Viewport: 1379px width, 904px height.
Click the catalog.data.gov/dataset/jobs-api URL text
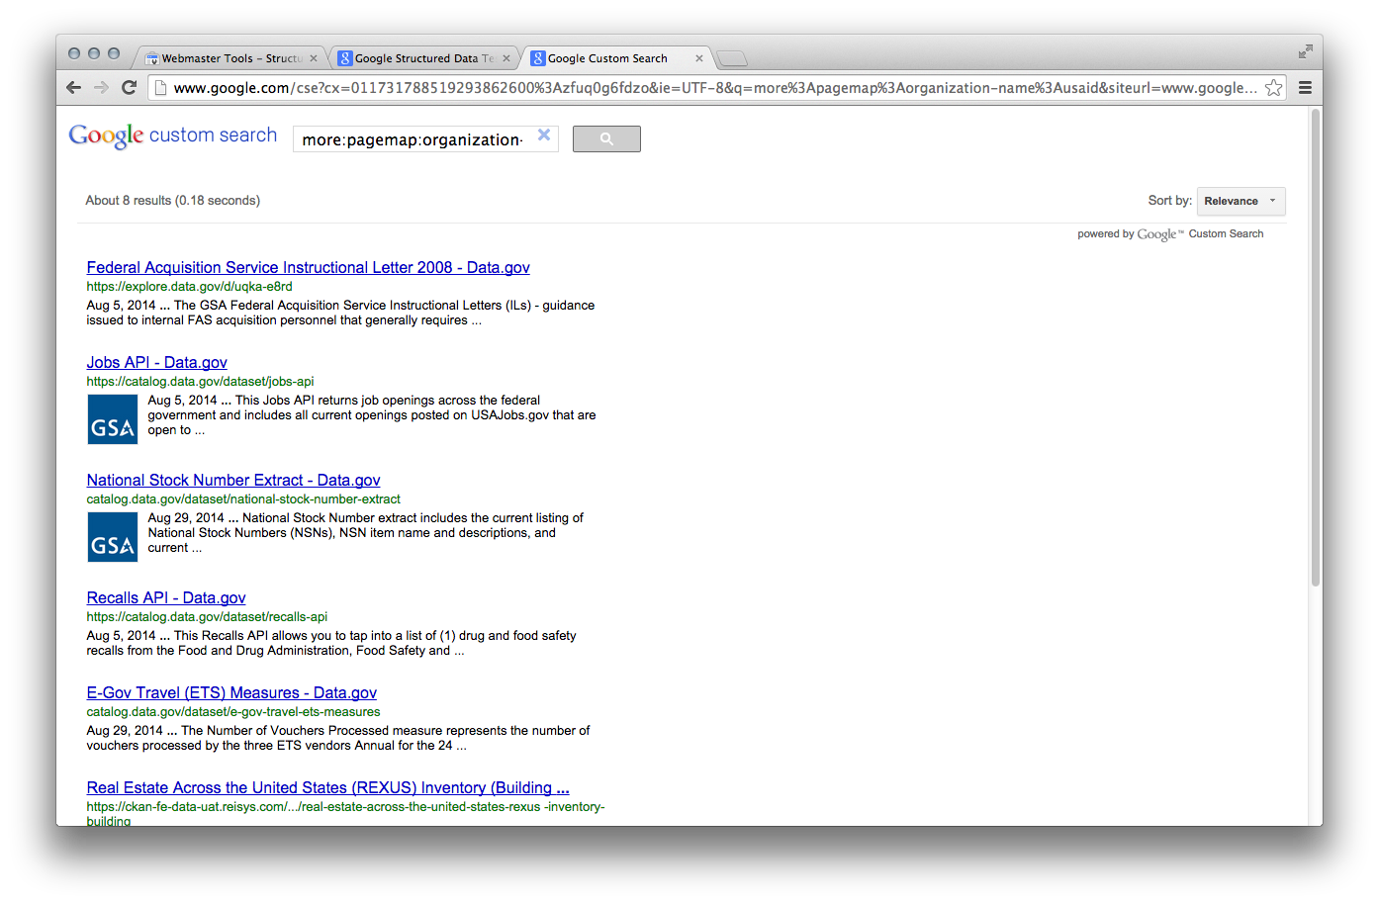tap(200, 382)
